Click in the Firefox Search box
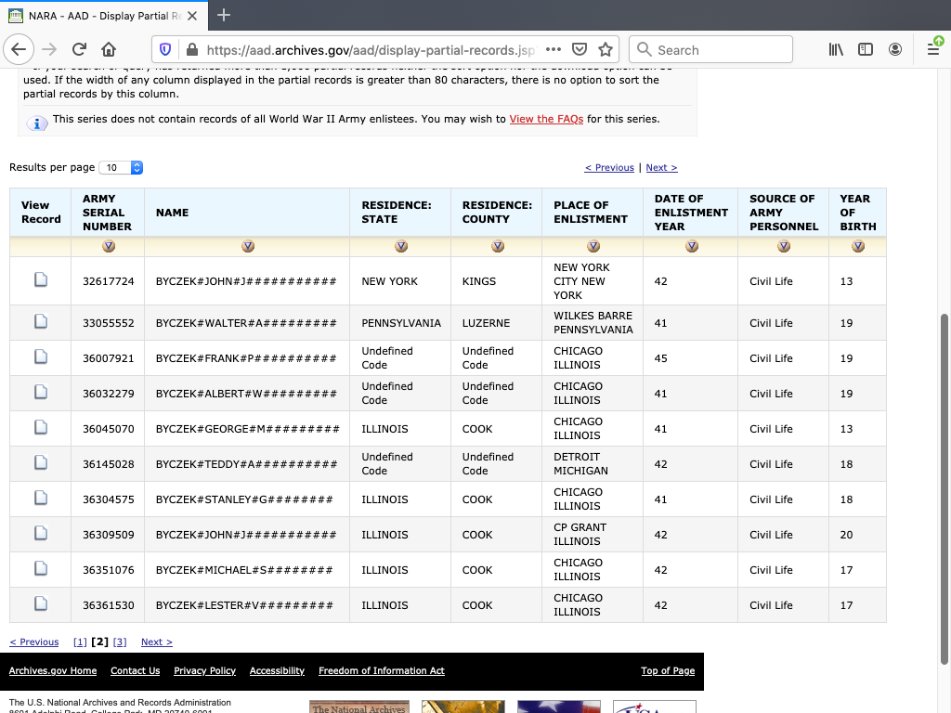The width and height of the screenshot is (951, 713). point(710,49)
